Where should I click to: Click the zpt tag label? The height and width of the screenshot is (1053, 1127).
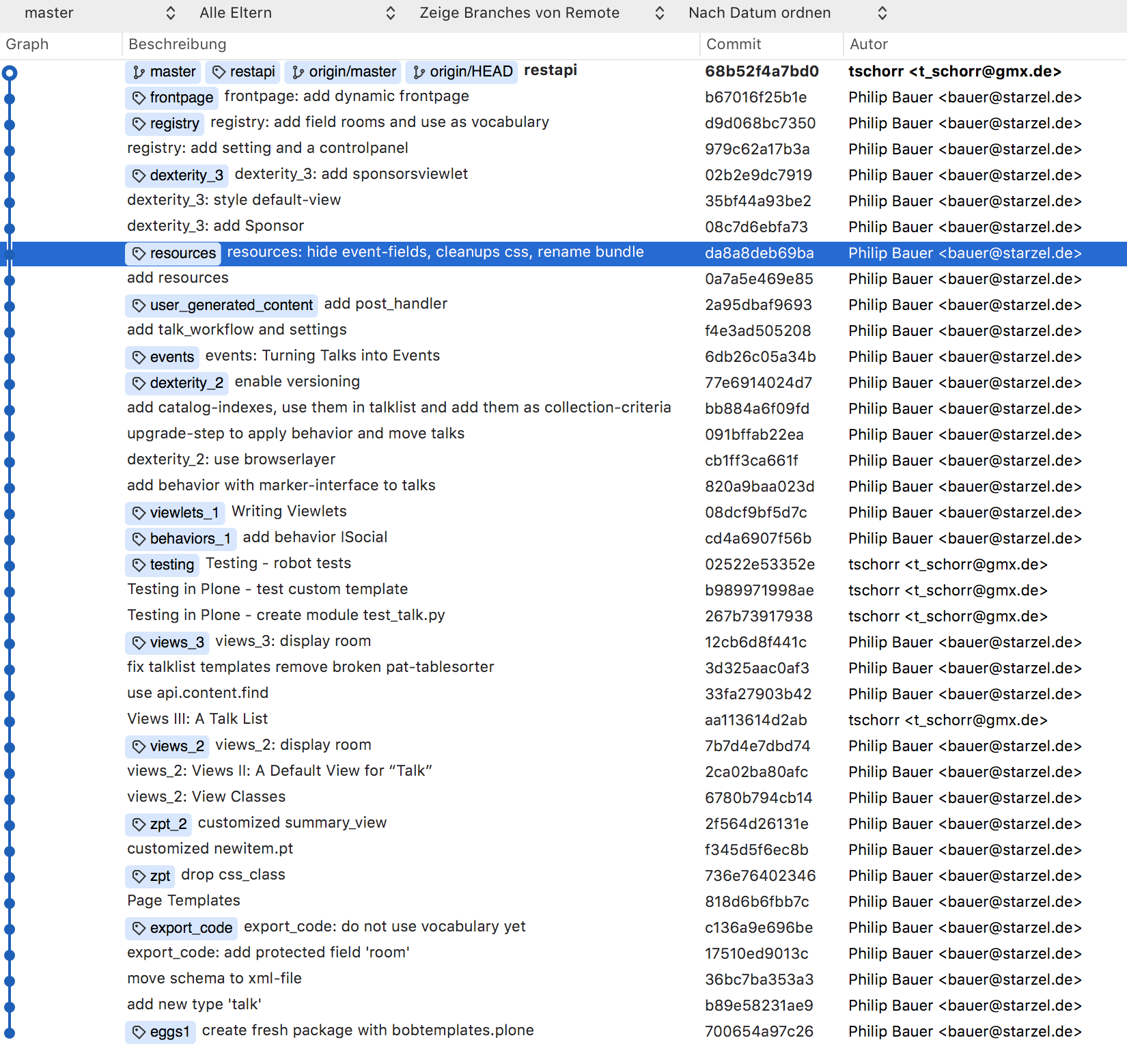coord(150,876)
